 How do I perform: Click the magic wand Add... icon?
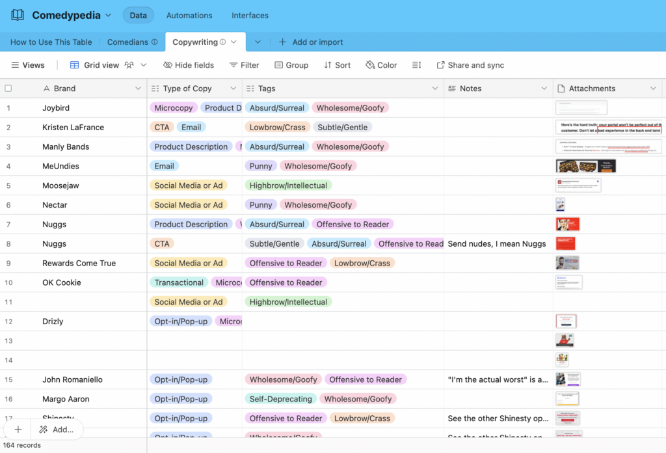pyautogui.click(x=44, y=430)
